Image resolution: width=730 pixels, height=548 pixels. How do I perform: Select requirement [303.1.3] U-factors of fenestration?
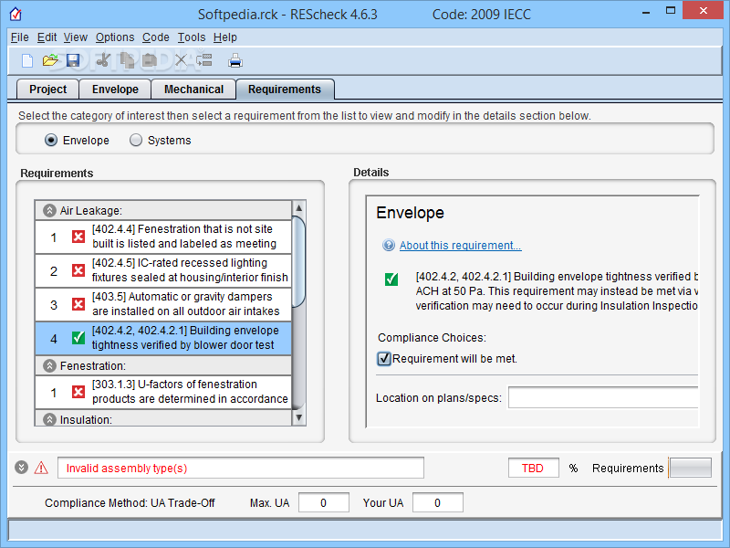point(163,392)
